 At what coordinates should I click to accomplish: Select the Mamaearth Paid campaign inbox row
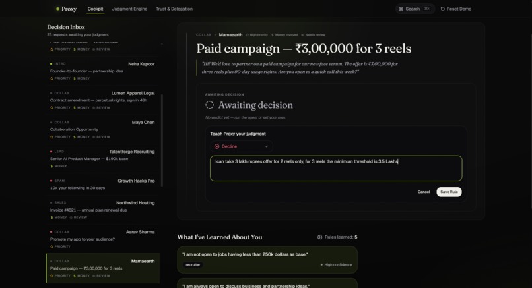click(102, 268)
